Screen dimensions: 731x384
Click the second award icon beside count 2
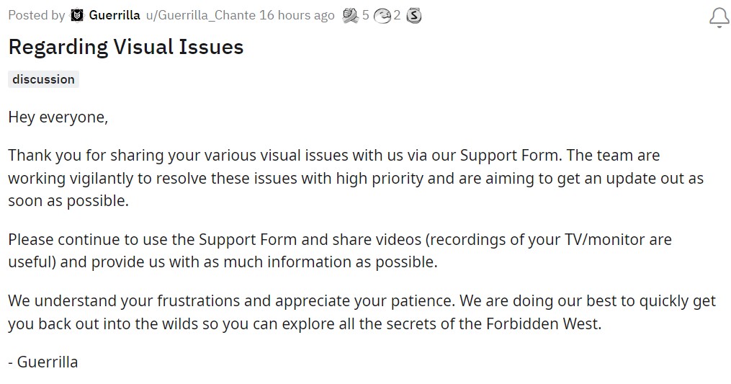tap(382, 15)
